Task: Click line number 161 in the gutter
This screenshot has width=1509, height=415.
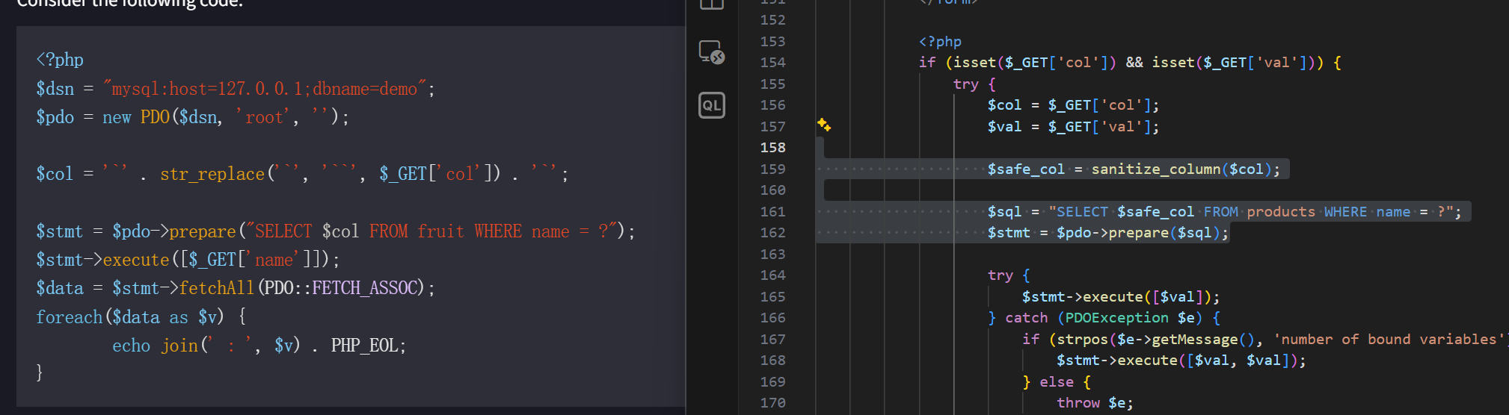Action: tap(772, 212)
